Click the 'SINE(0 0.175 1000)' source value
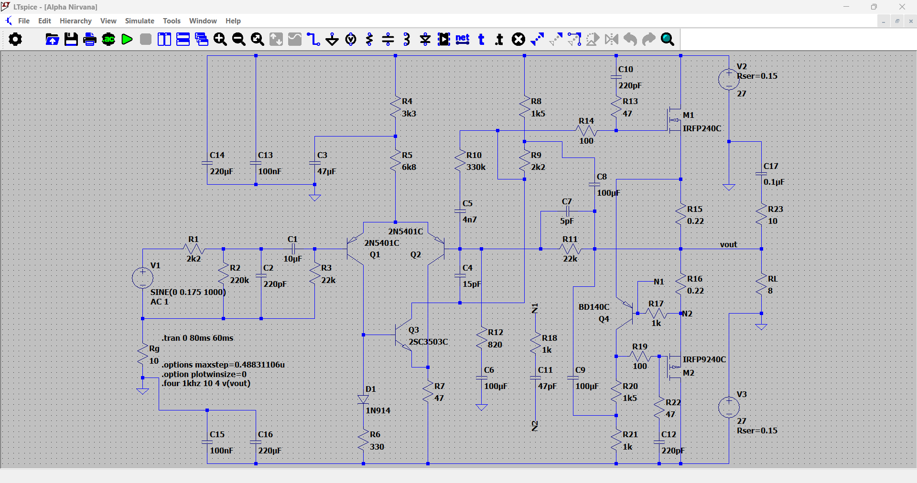Image resolution: width=917 pixels, height=483 pixels. tap(188, 292)
